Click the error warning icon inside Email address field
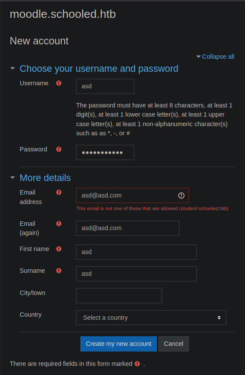 pyautogui.click(x=181, y=196)
